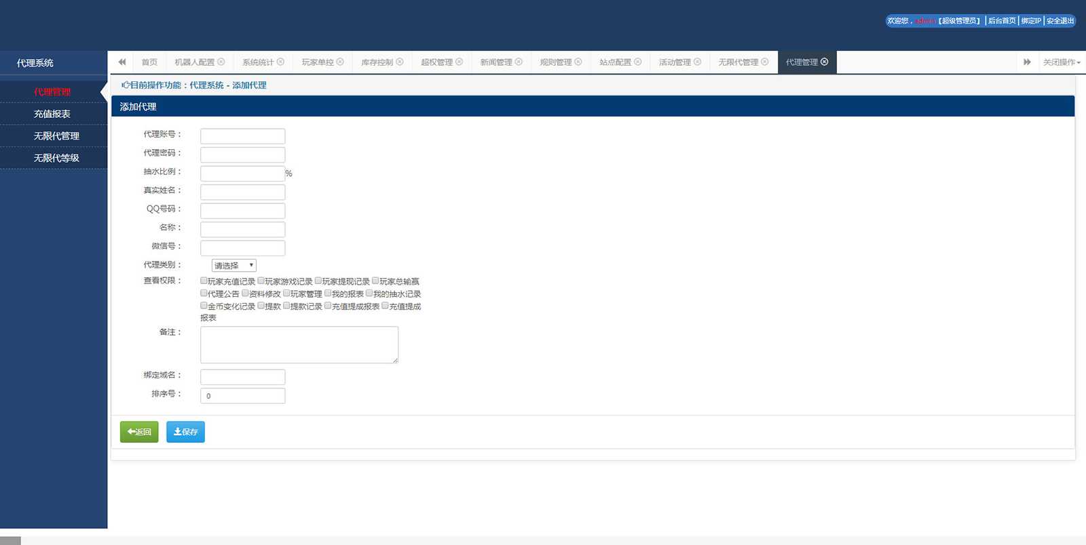
Task: Click inside the 备注 textarea
Action: click(299, 345)
